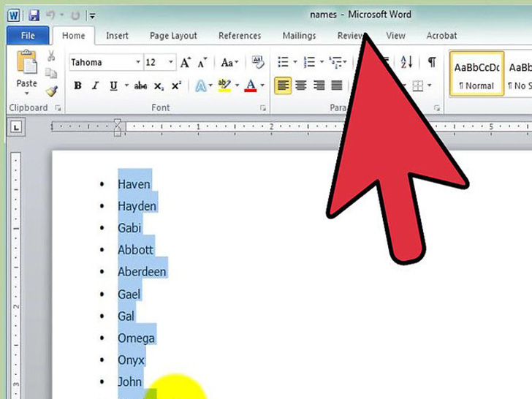Open the Mailings tab

pos(299,36)
